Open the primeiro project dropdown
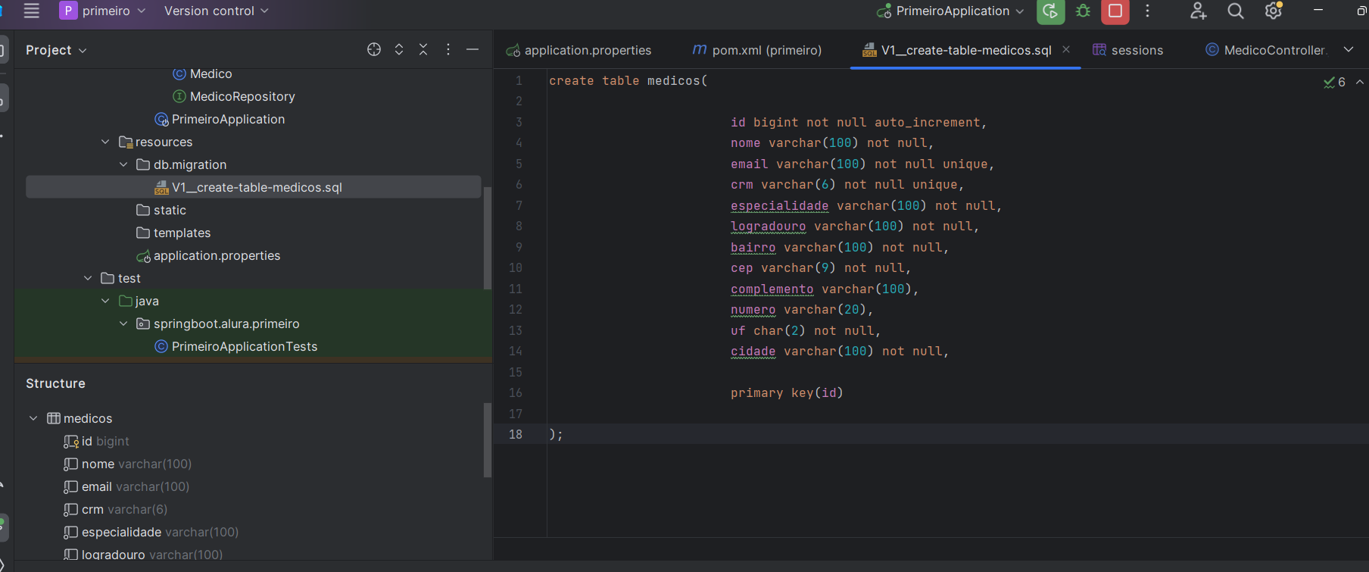 pos(102,11)
